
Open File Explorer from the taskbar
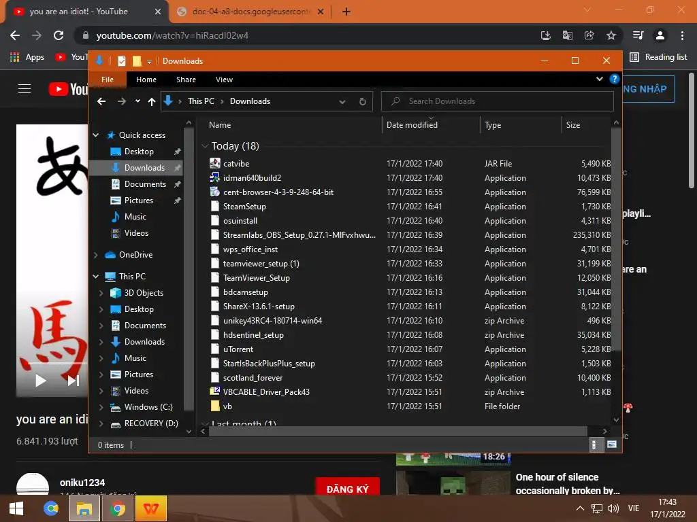84,508
